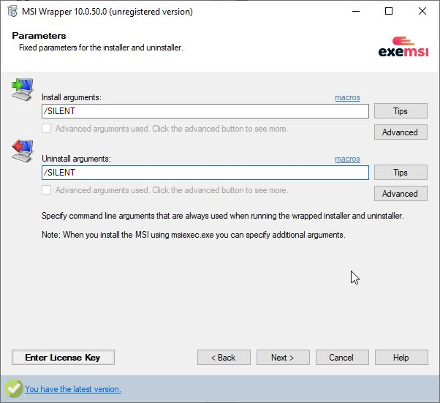Viewport: 440px width, 403px height.
Task: Maximize the MSI Wrapper window
Action: [389, 11]
